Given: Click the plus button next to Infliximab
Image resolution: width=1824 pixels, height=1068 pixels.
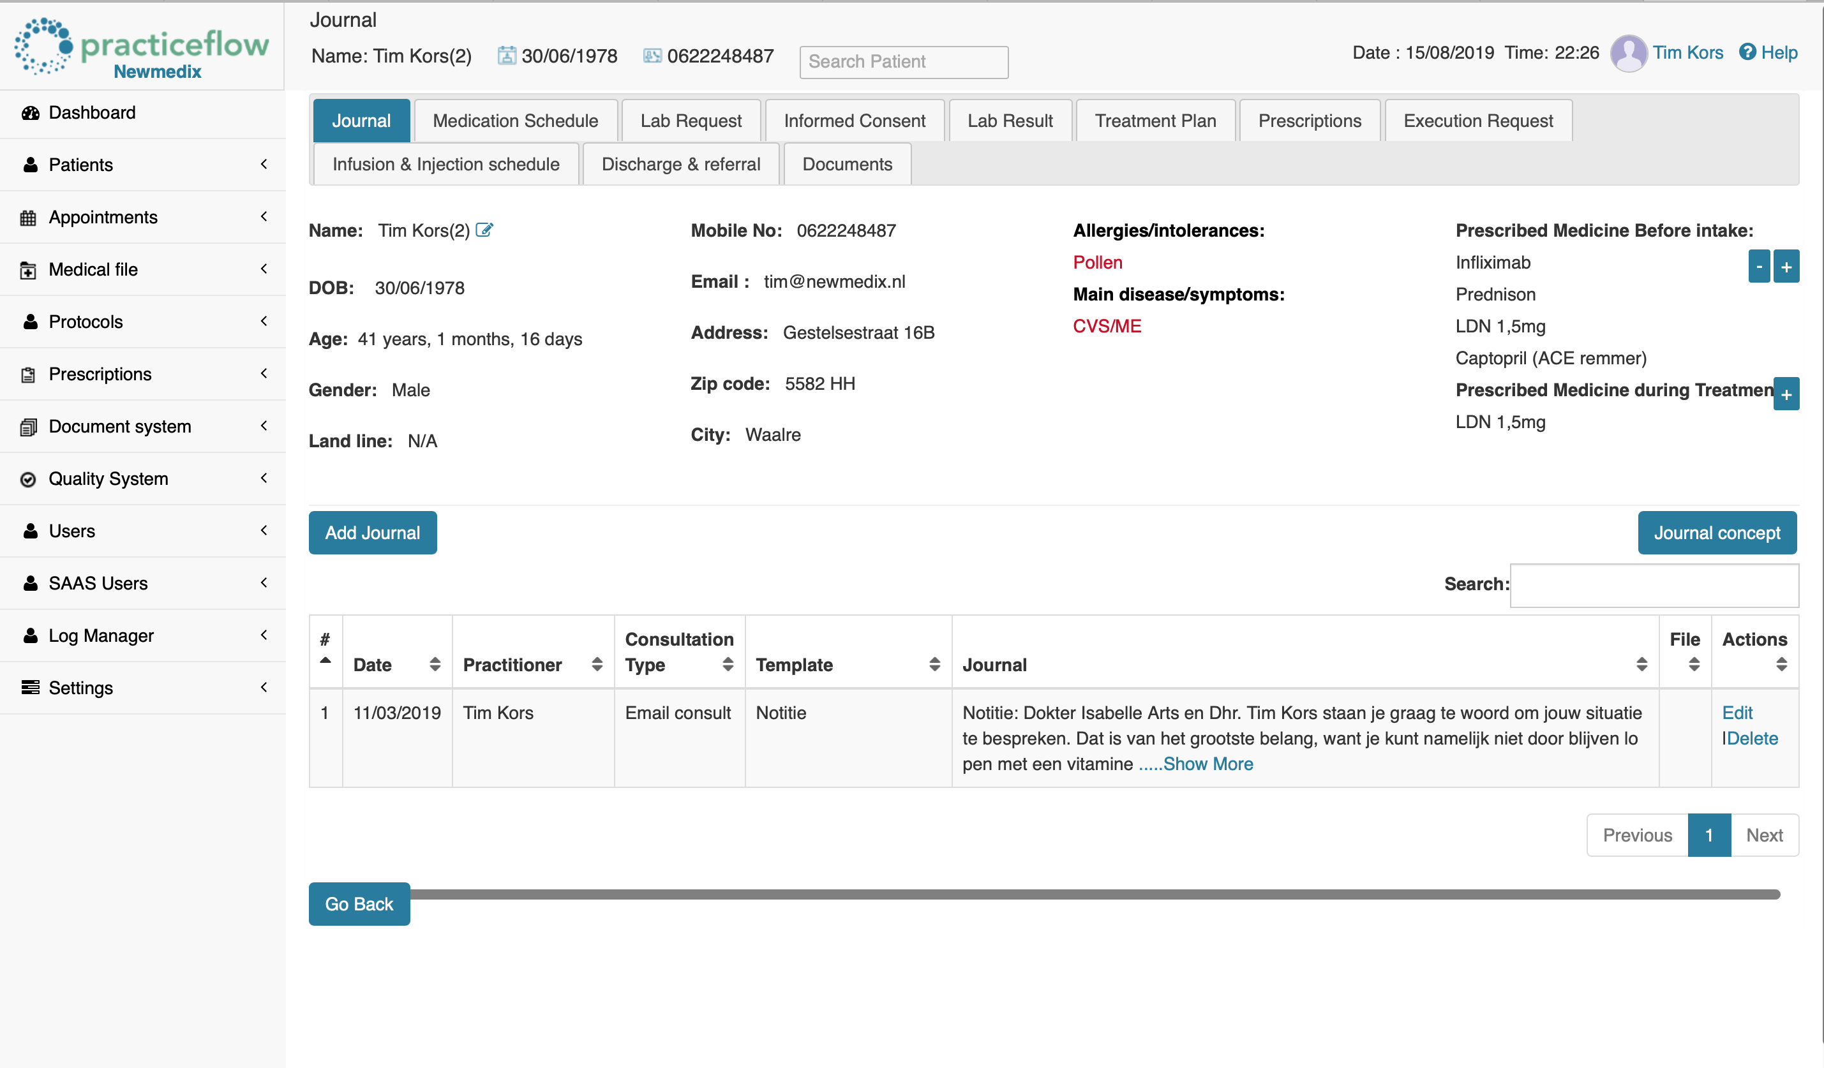Looking at the screenshot, I should (x=1787, y=267).
